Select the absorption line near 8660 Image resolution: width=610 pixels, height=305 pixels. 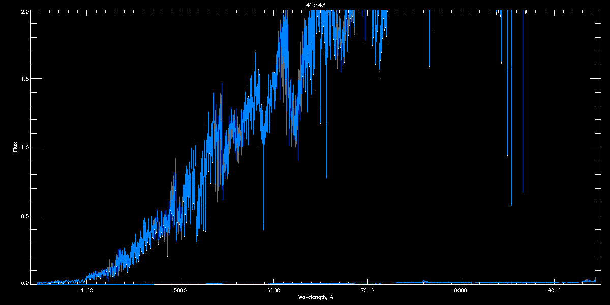pos(523,127)
